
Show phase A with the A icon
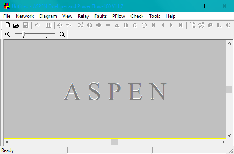[x=117, y=25]
